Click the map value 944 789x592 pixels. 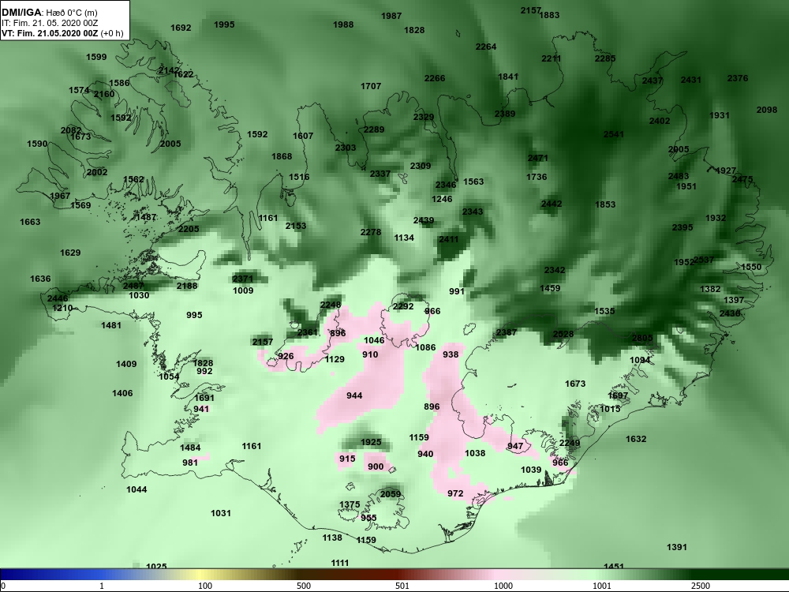[354, 395]
